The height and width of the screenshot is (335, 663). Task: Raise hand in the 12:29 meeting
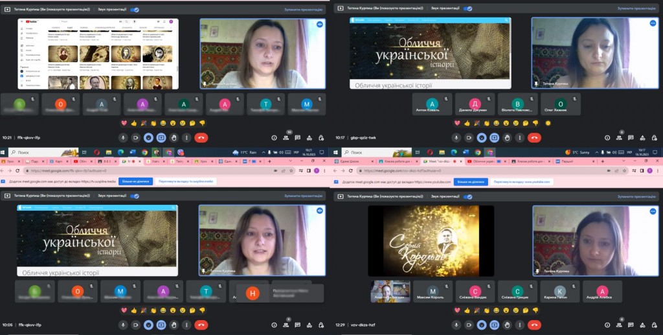[x=507, y=325]
